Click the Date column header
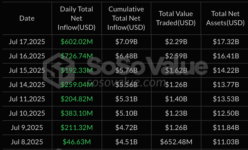This screenshot has width=248, height=150. pyautogui.click(x=27, y=18)
